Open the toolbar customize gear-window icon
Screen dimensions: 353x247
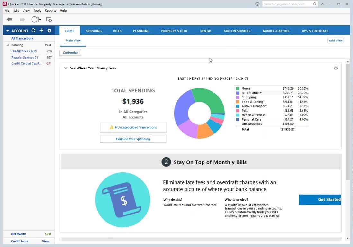(49, 20)
